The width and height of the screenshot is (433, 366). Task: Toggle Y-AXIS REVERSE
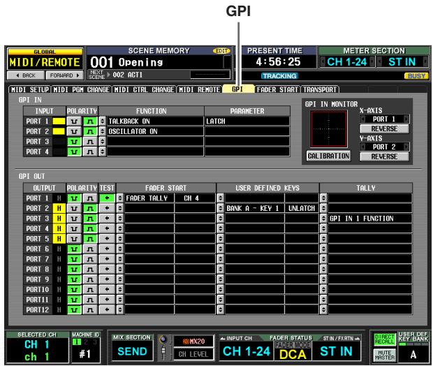(384, 156)
